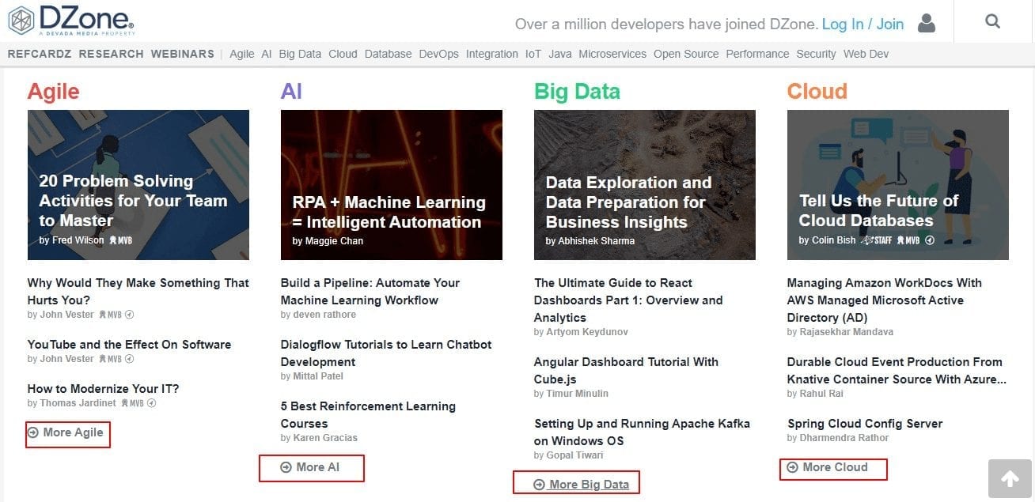This screenshot has width=1035, height=502.
Task: Click MVB badge next to Thomas Jardinet
Action: [x=132, y=403]
